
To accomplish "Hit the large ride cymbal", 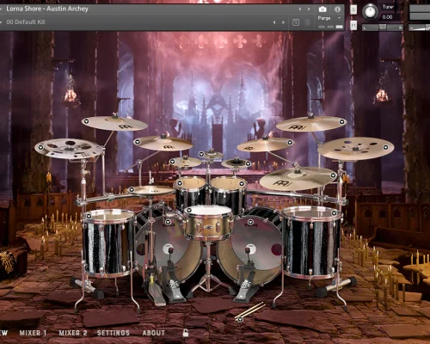I will (298, 178).
